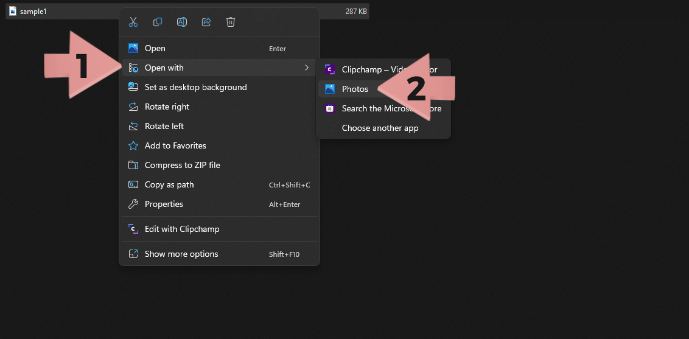Click the Edit with Clipchamp icon
689x339 pixels.
point(133,229)
